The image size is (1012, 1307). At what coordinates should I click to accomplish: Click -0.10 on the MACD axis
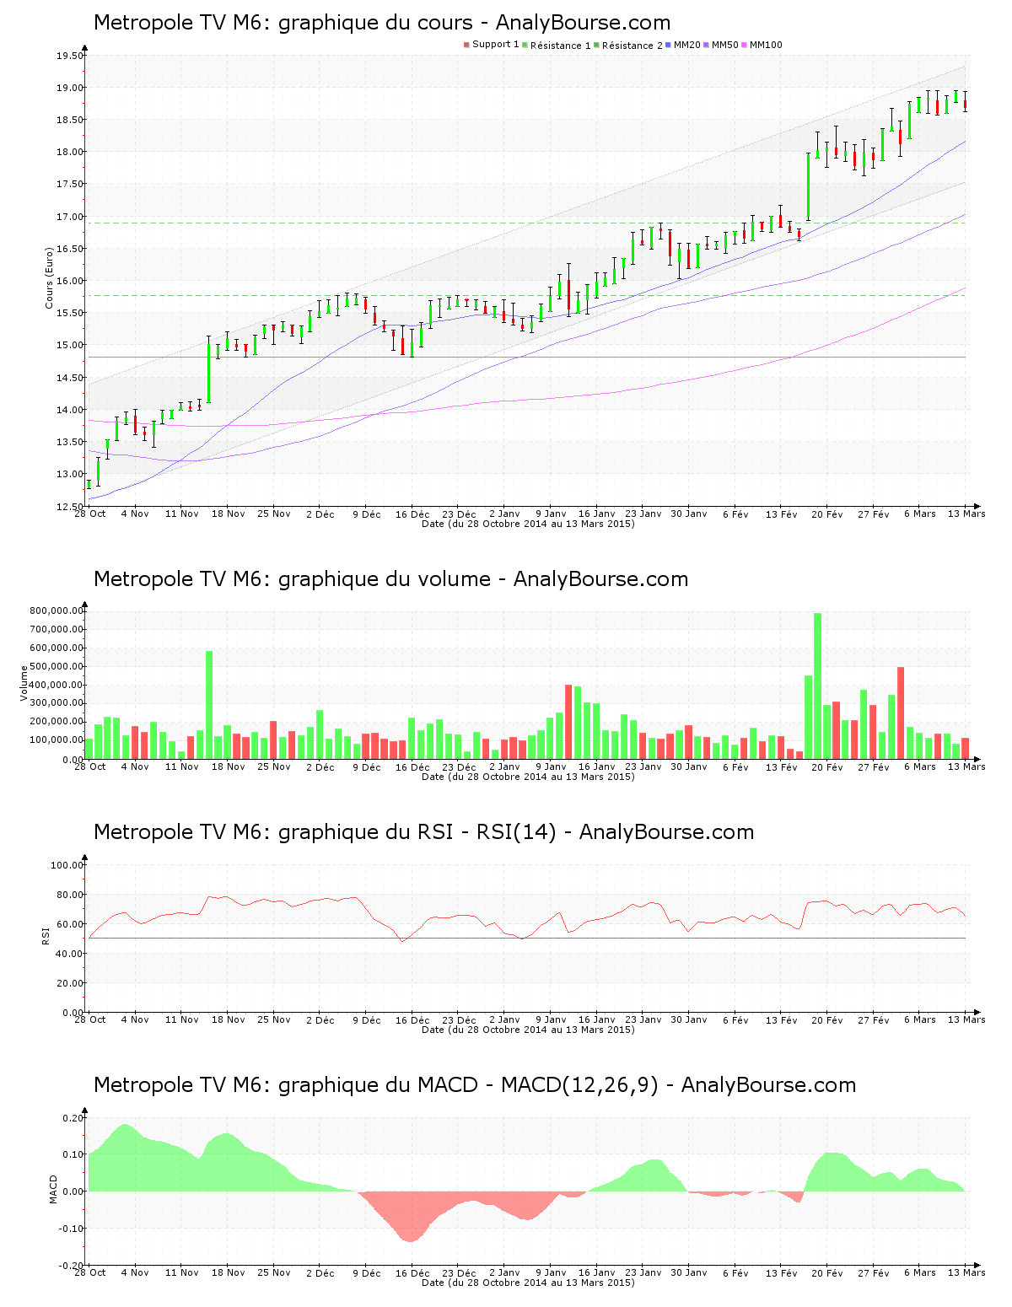72,1229
